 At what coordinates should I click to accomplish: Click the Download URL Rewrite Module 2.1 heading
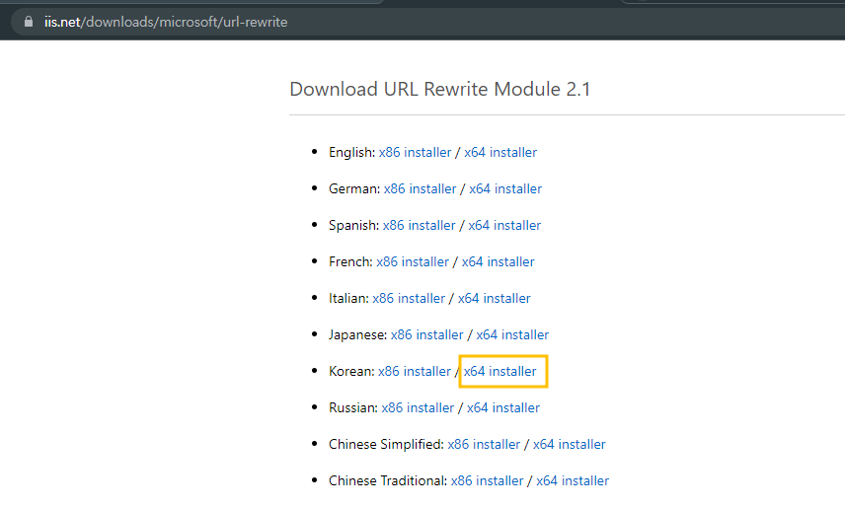[x=439, y=90]
